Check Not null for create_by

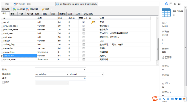click(x=84, y=48)
